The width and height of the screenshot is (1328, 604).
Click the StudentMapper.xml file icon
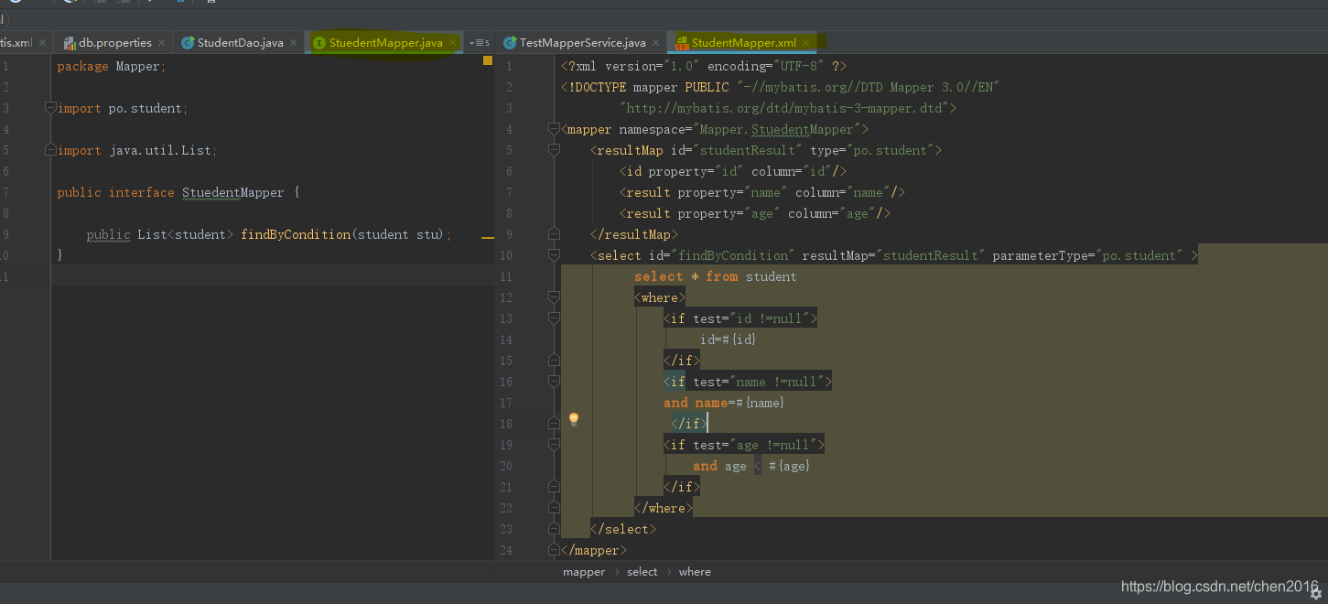click(682, 43)
